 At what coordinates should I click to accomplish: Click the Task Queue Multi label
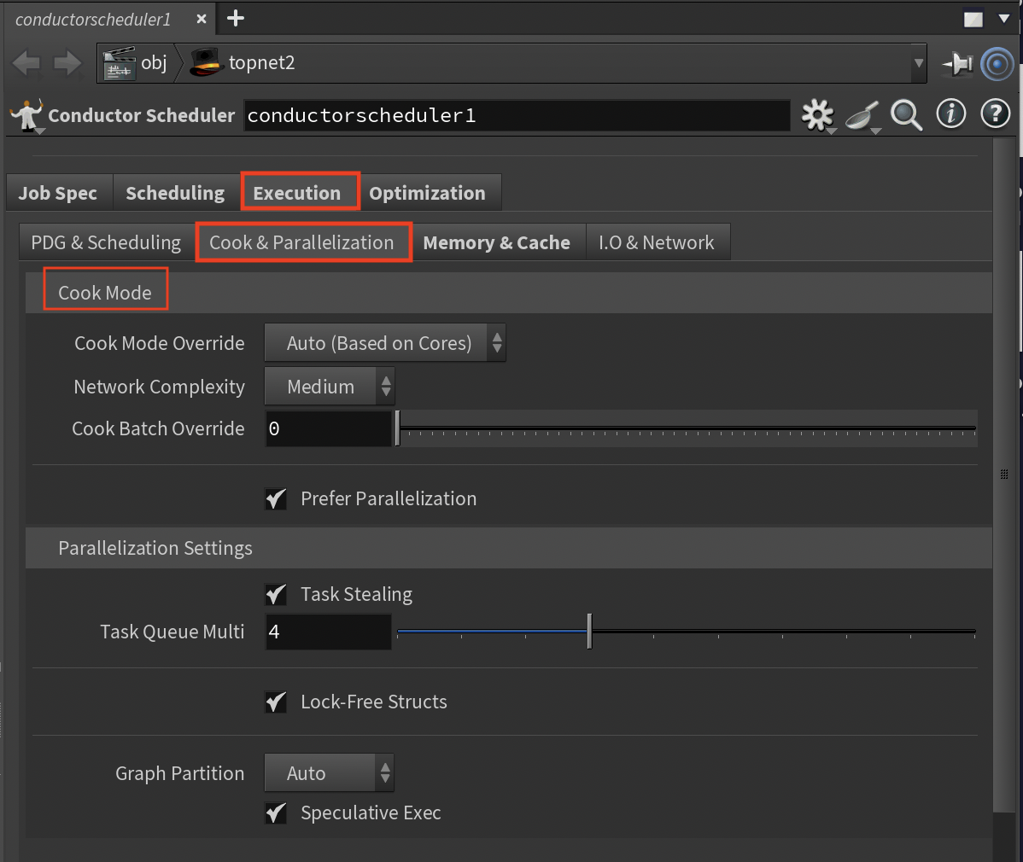pyautogui.click(x=172, y=632)
